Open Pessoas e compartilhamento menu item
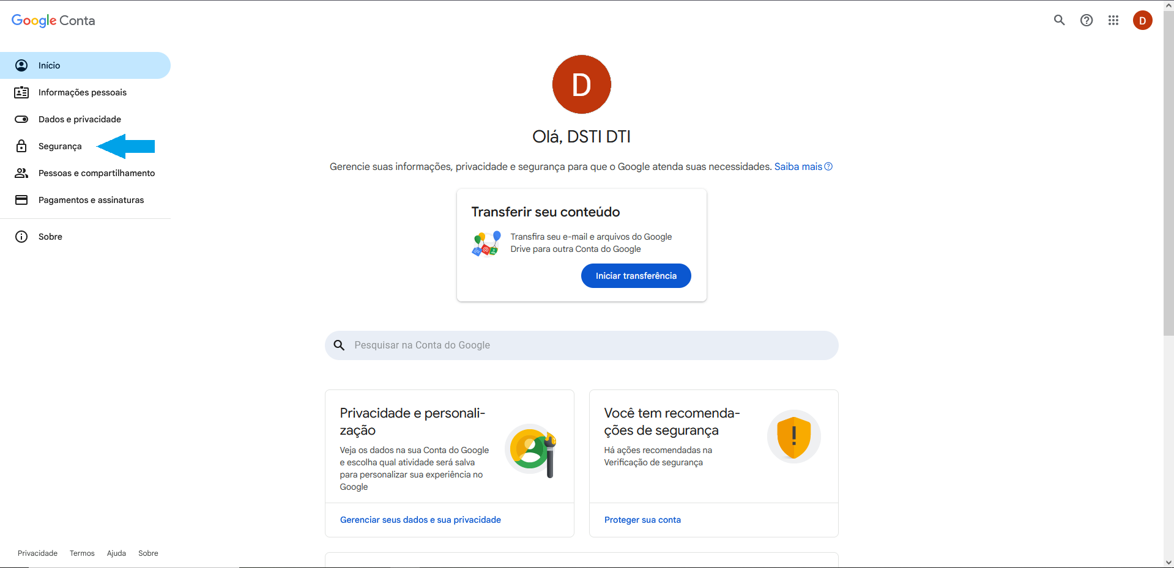The height and width of the screenshot is (568, 1174). tap(96, 173)
